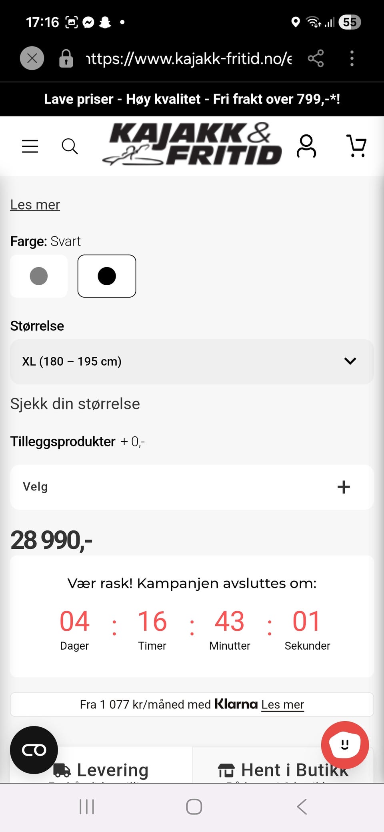The height and width of the screenshot is (832, 384).
Task: Close the browser tab with X
Action: point(32,58)
